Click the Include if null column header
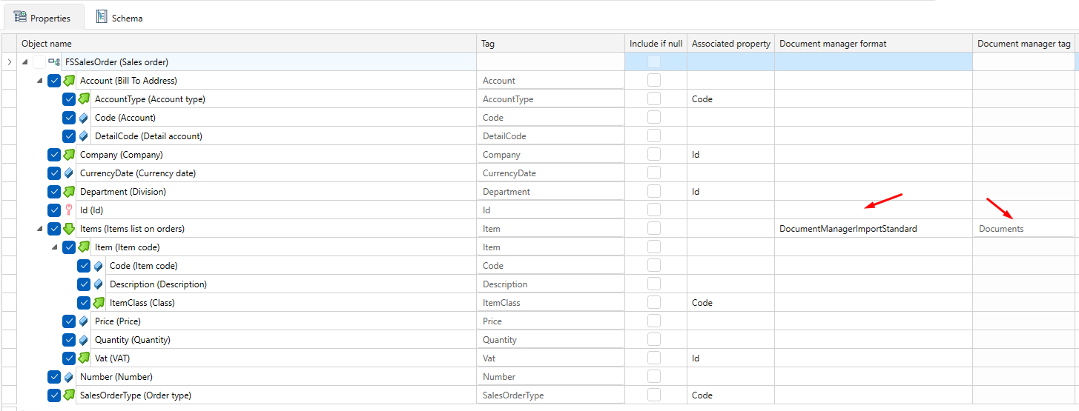1079x411 pixels. [x=656, y=44]
